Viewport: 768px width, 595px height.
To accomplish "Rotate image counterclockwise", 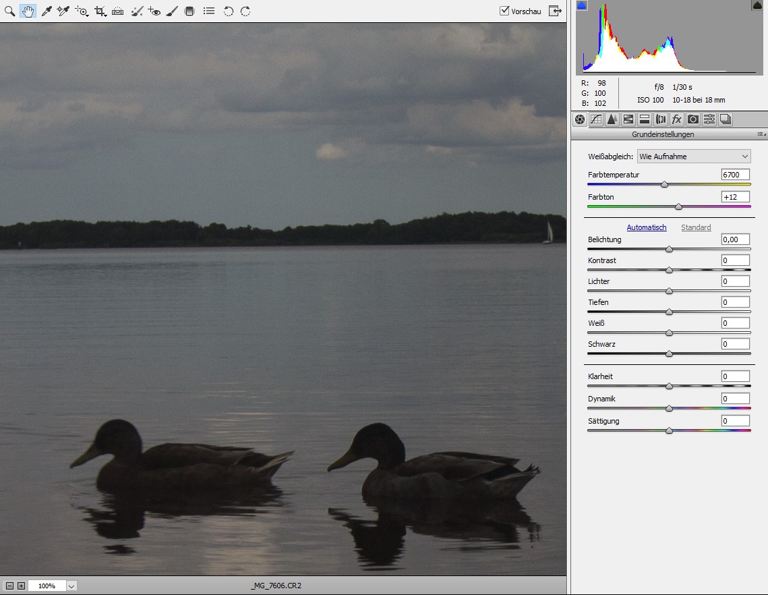I will pos(229,11).
